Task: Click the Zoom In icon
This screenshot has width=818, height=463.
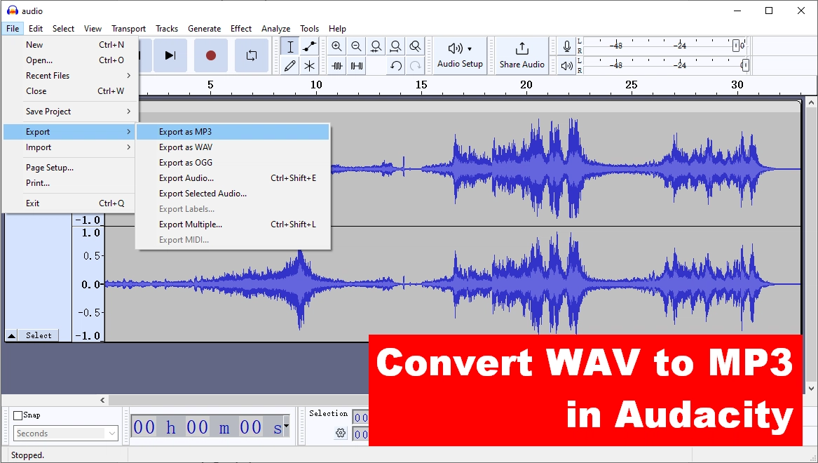Action: point(337,46)
